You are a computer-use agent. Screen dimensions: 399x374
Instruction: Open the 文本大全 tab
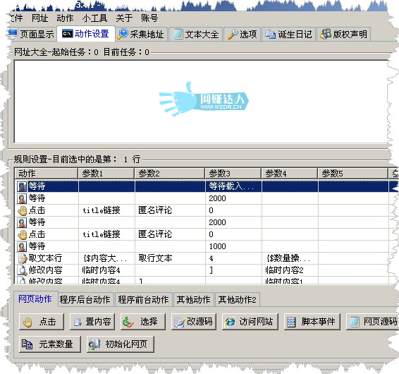[196, 34]
